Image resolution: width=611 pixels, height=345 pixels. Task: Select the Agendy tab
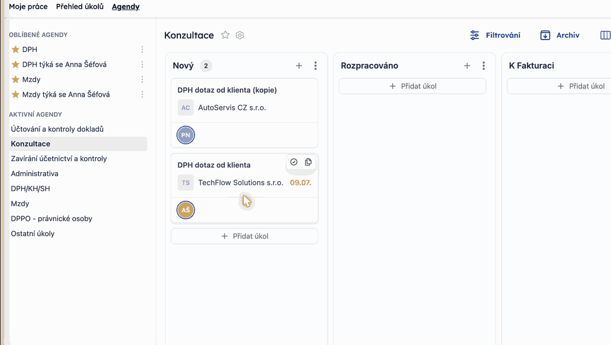tap(126, 7)
